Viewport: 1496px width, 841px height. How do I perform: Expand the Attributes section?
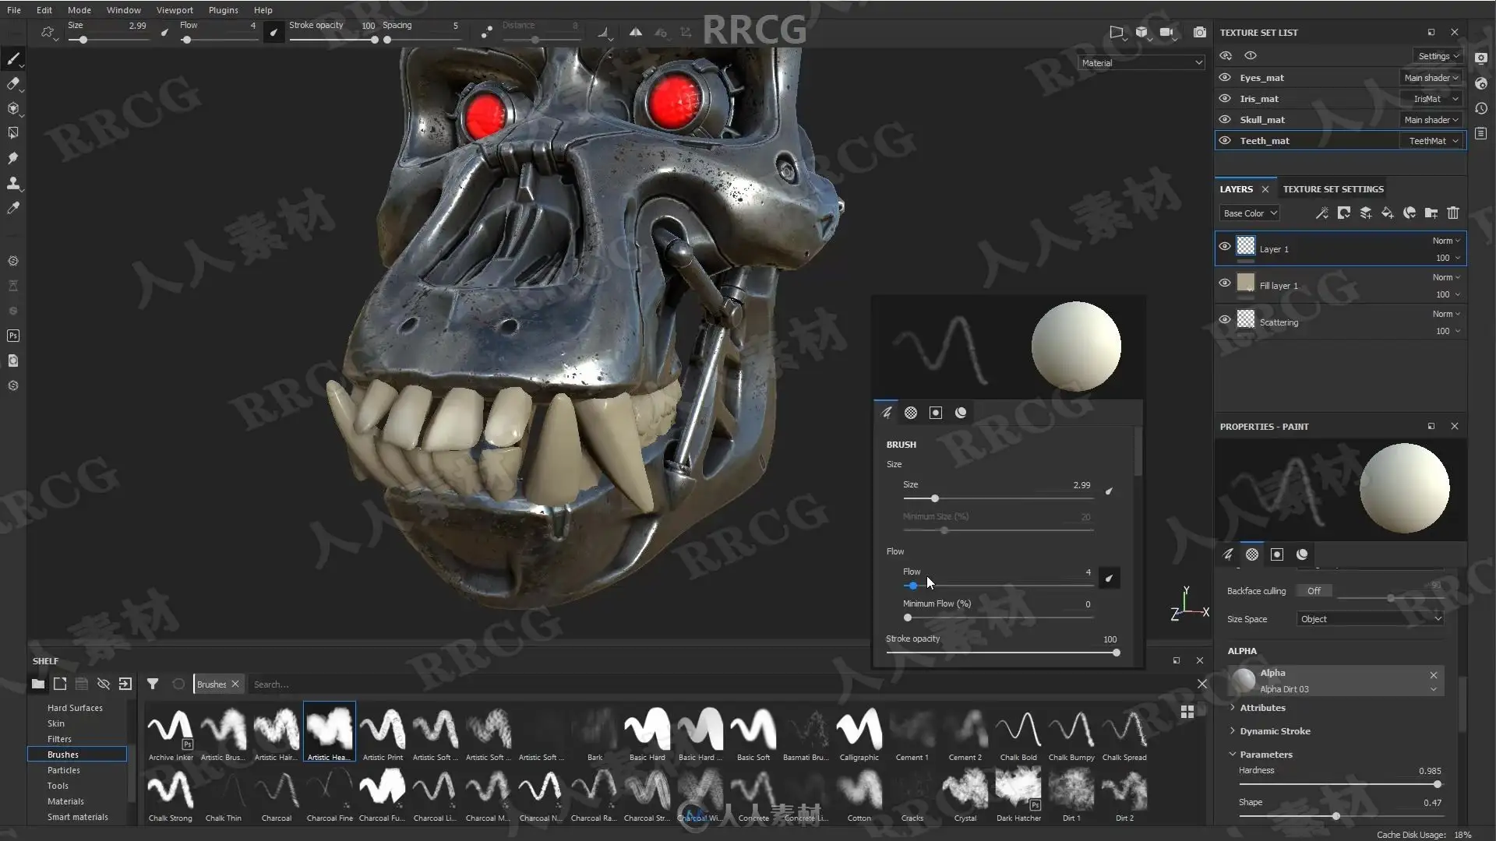pyautogui.click(x=1262, y=708)
